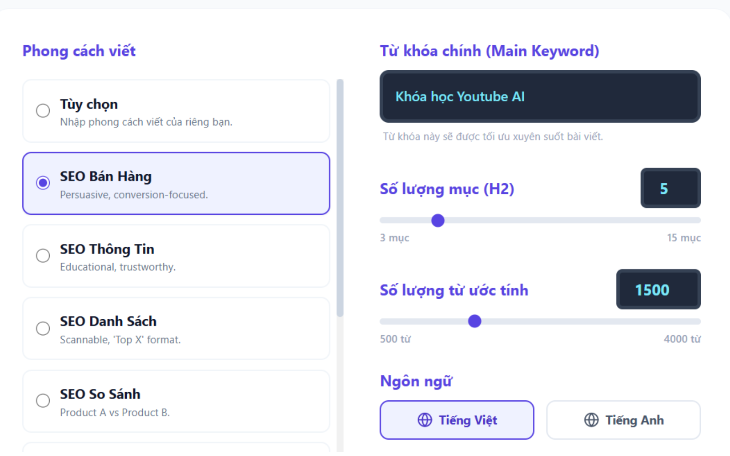Click the keyword hint text below the input

(493, 136)
